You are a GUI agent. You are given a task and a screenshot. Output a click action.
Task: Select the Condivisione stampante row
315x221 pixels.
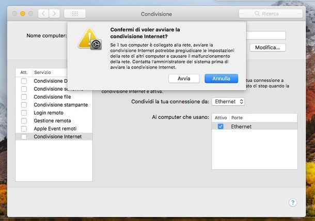click(54, 105)
